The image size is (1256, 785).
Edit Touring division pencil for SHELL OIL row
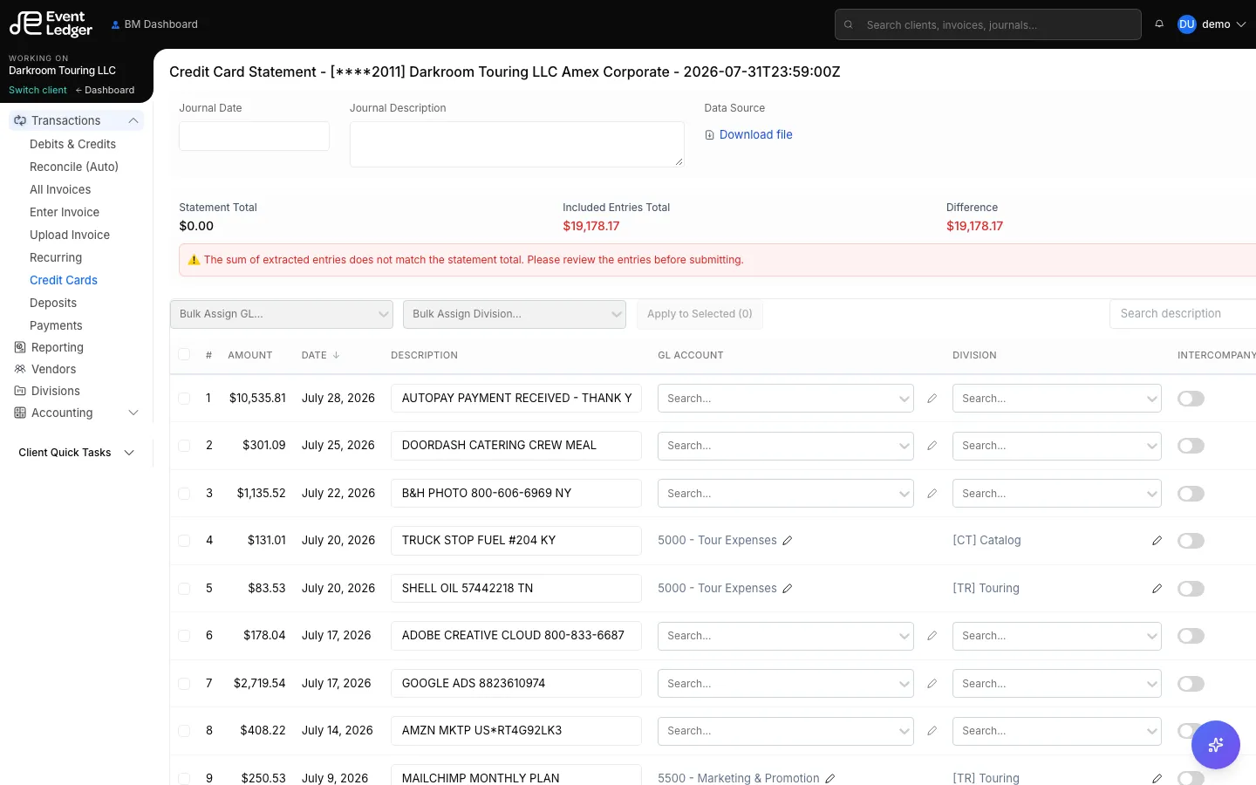(1157, 589)
